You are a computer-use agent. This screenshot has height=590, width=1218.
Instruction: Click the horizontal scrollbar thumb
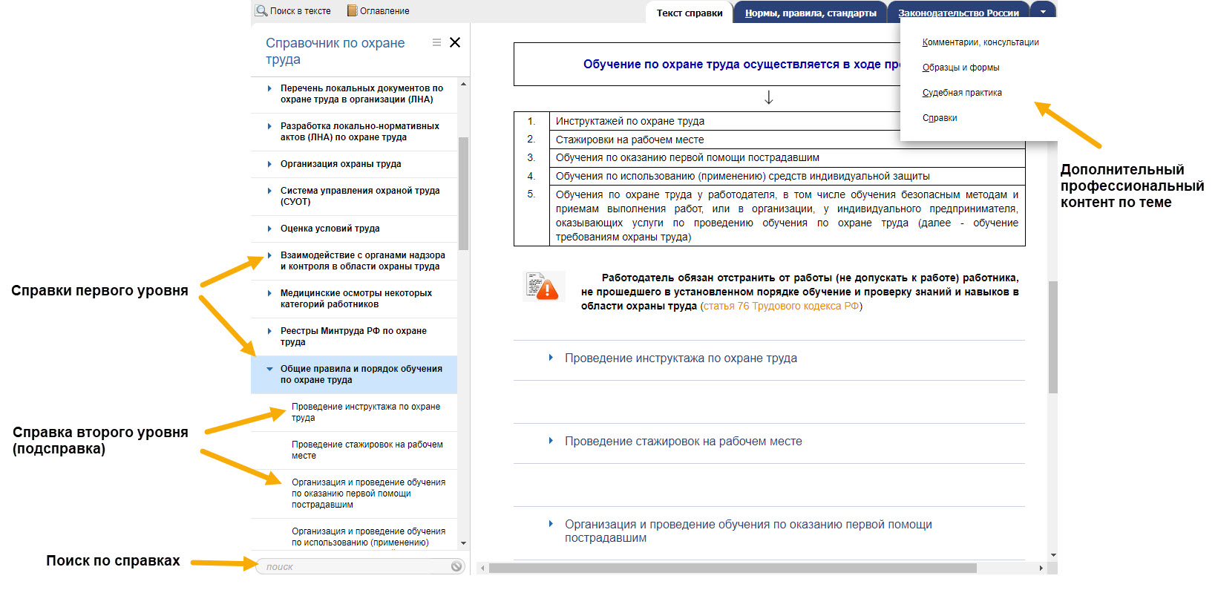coord(733,568)
